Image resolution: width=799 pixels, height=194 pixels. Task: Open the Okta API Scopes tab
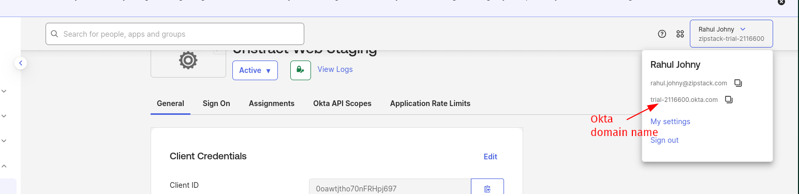click(342, 103)
